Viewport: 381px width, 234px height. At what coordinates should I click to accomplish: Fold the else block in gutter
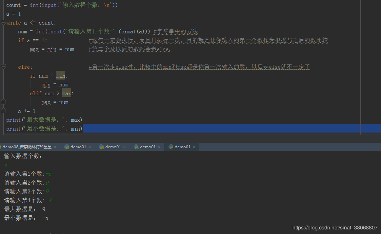[x=3, y=67]
